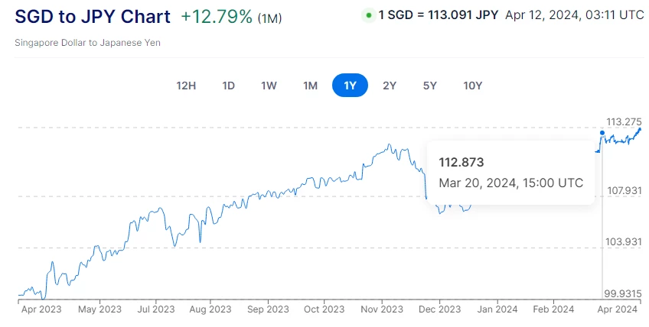Click the 'Jan 2024' x-axis label

[x=497, y=309]
